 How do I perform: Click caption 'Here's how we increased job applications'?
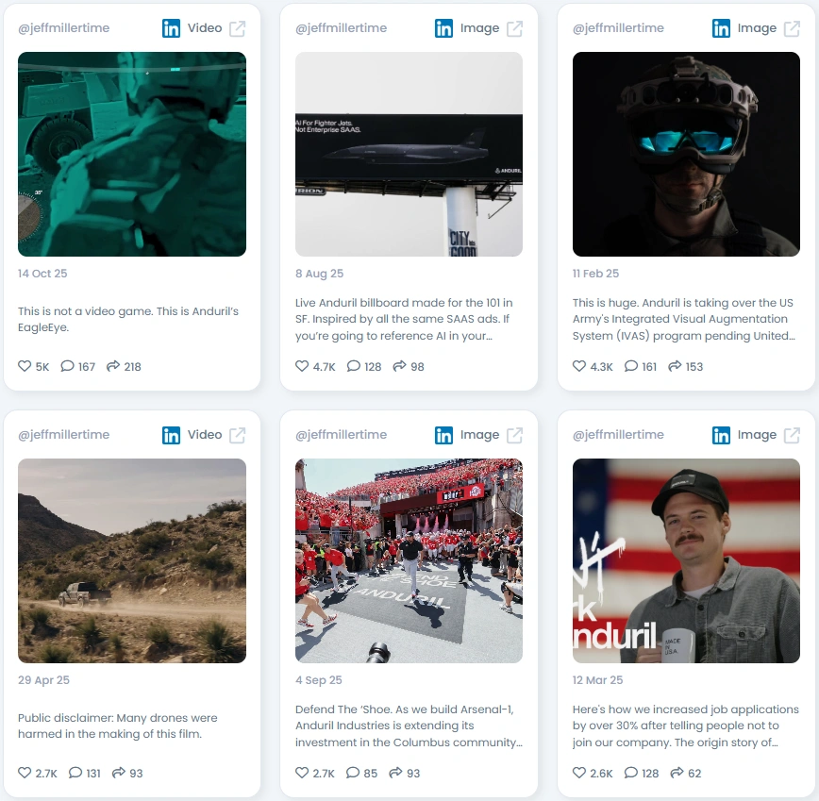pyautogui.click(x=686, y=726)
